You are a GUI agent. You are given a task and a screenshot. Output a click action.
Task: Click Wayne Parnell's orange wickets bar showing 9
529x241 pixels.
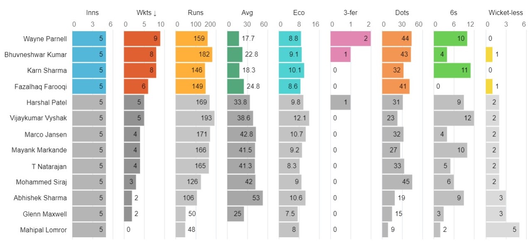pyautogui.click(x=142, y=39)
